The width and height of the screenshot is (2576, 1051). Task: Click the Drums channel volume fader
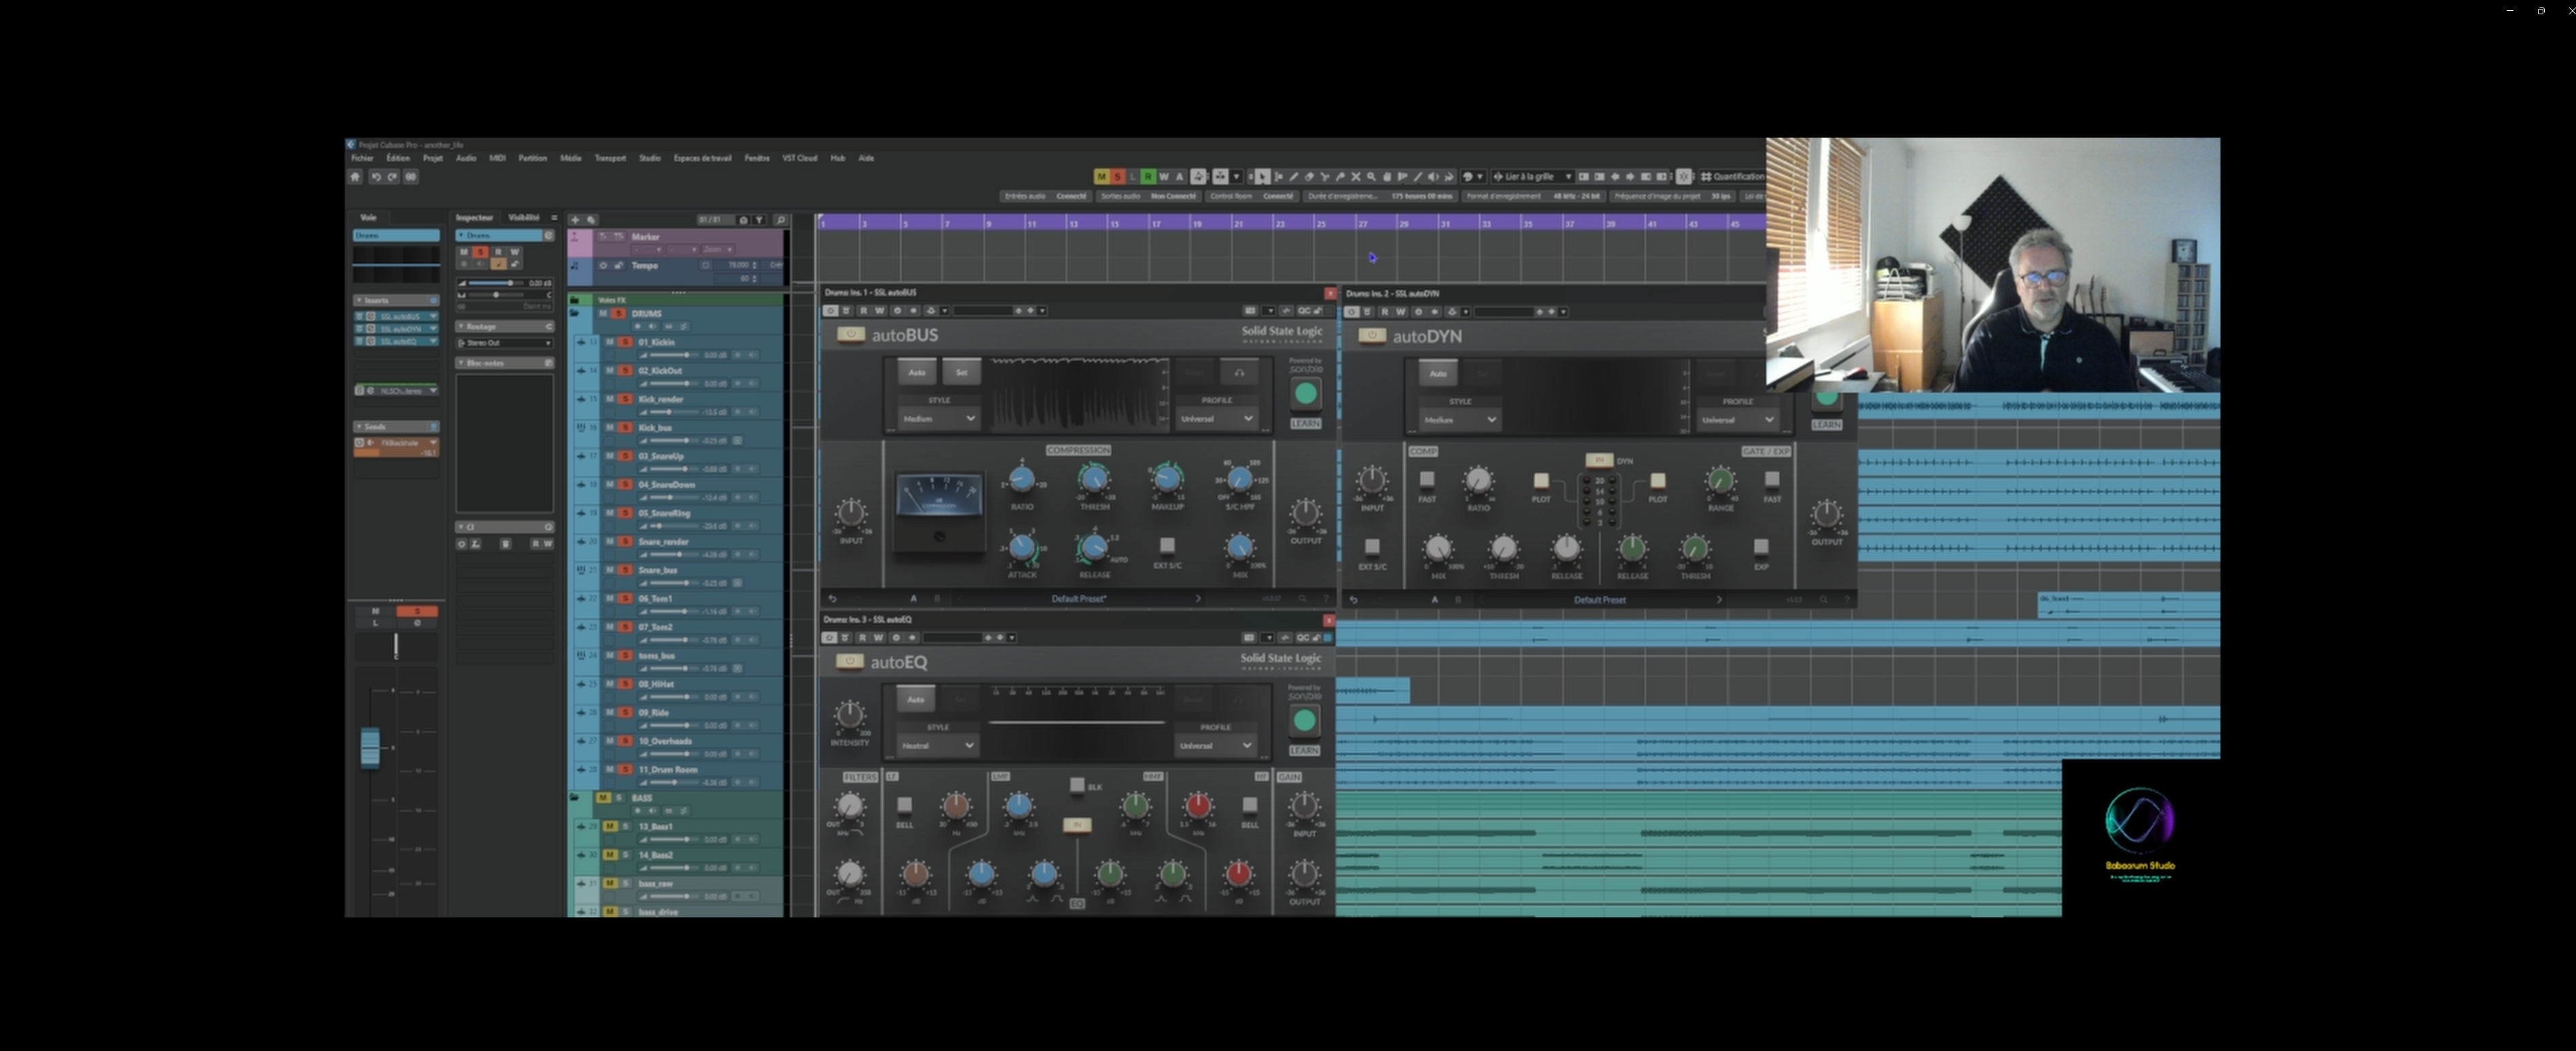(370, 748)
